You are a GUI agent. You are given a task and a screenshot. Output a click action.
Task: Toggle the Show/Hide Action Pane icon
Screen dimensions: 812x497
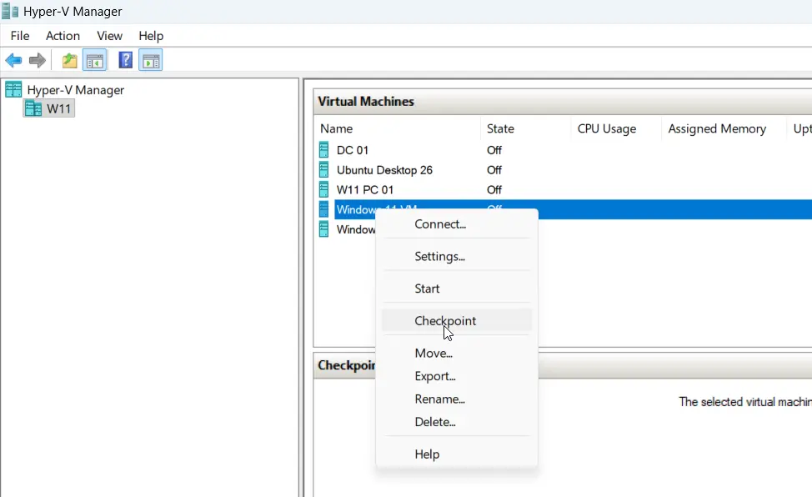[x=151, y=61]
